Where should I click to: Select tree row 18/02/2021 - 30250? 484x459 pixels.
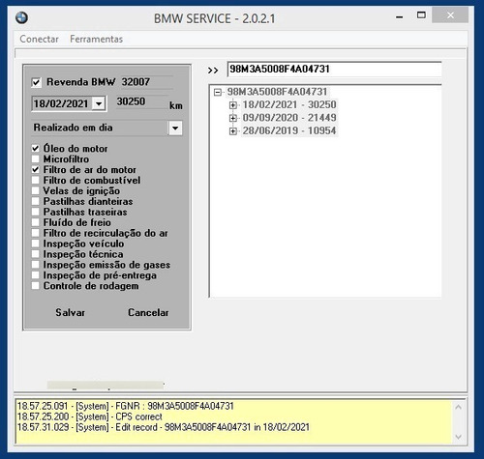click(289, 104)
